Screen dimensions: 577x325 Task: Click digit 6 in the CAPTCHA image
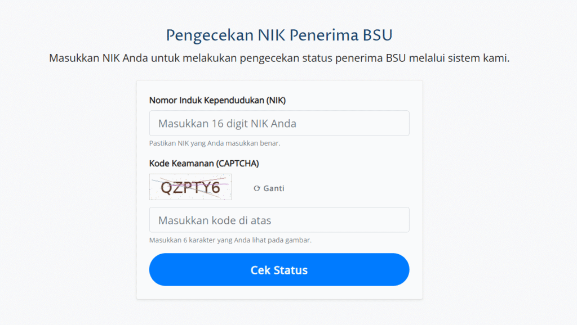[x=214, y=188]
